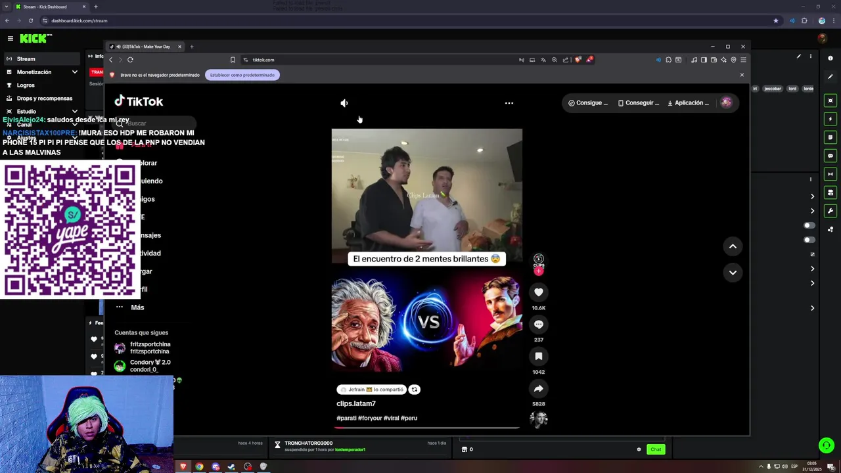Open the three-dots menu next to the pencil in the Kick panel
The width and height of the screenshot is (841, 473).
[810, 56]
